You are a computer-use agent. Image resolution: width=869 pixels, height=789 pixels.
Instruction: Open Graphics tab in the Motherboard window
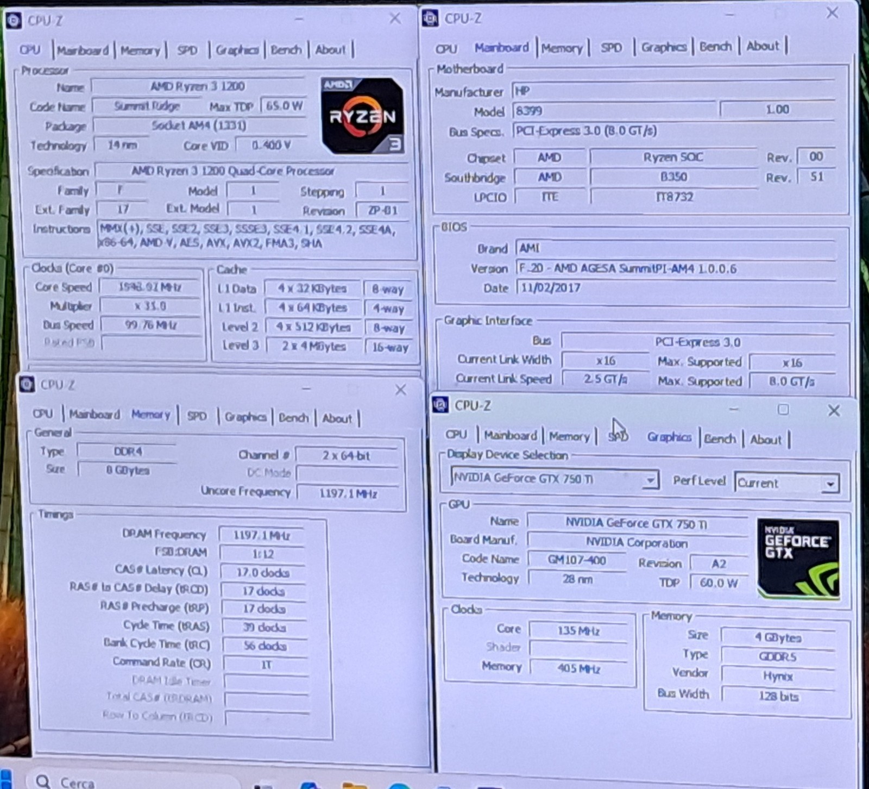pyautogui.click(x=664, y=47)
